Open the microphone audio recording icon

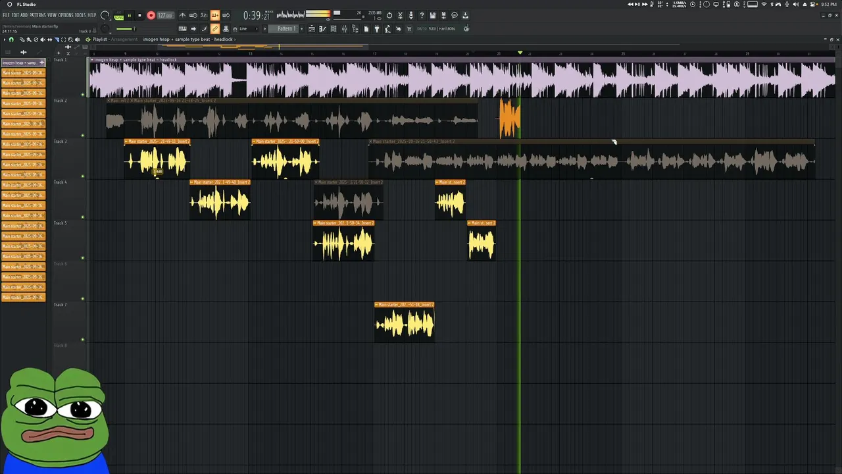pyautogui.click(x=411, y=15)
